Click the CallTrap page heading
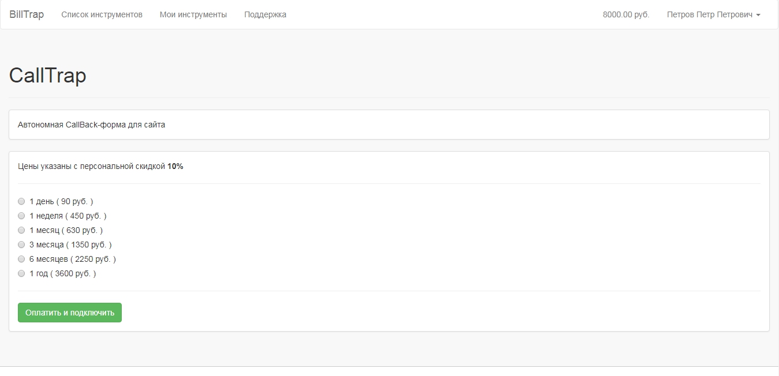This screenshot has width=779, height=376. 48,76
